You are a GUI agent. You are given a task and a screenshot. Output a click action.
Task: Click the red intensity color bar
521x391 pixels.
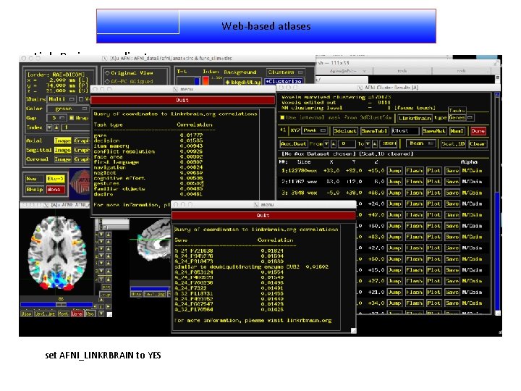(206, 81)
